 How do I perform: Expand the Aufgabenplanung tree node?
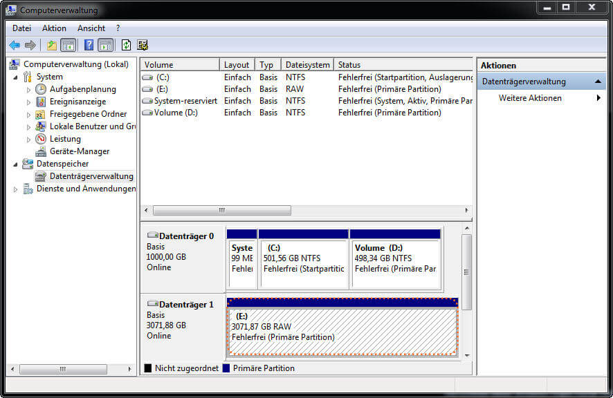point(28,90)
